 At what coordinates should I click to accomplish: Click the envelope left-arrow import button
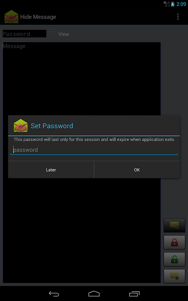coord(174,225)
